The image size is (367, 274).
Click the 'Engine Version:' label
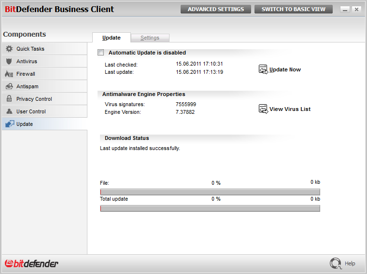[123, 112]
